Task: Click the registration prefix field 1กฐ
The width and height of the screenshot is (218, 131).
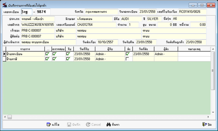Action: [27, 12]
